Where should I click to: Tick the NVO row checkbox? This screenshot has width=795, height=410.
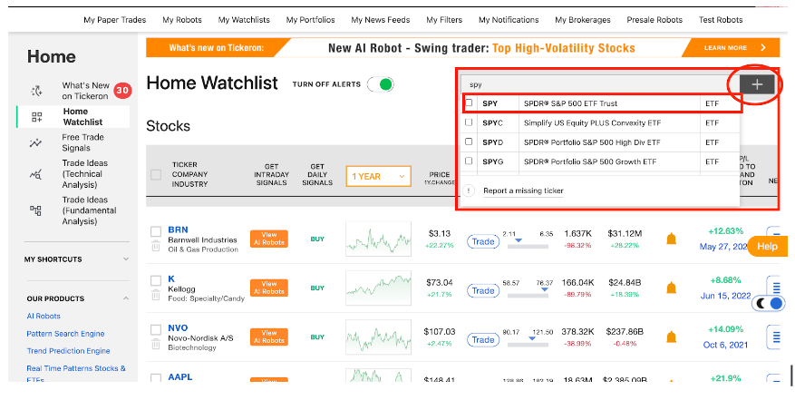tap(156, 330)
